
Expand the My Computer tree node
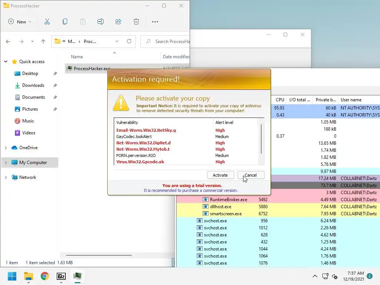[x=6, y=163]
